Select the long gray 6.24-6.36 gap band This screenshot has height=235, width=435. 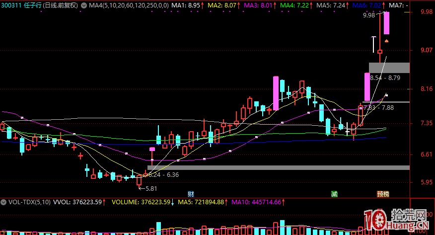[279, 167]
